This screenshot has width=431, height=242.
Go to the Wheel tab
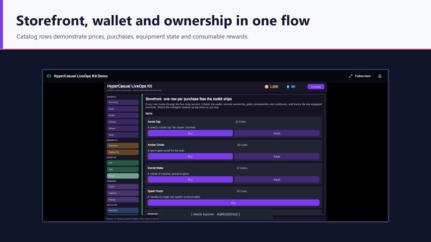click(123, 128)
